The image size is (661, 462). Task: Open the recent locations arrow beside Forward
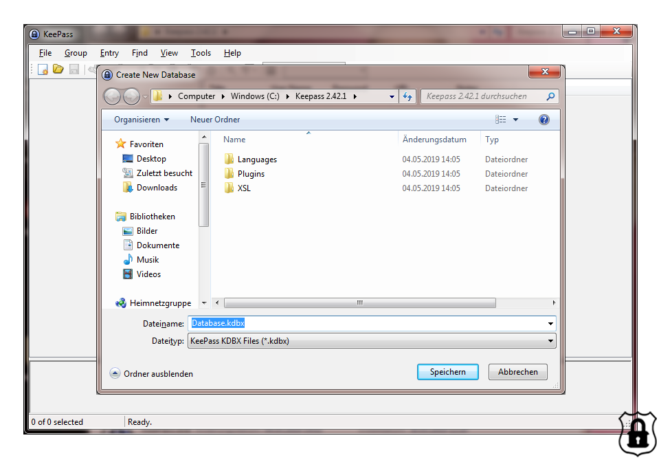point(146,97)
